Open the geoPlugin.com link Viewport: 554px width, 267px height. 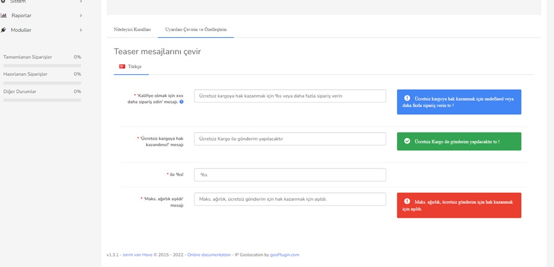point(285,255)
